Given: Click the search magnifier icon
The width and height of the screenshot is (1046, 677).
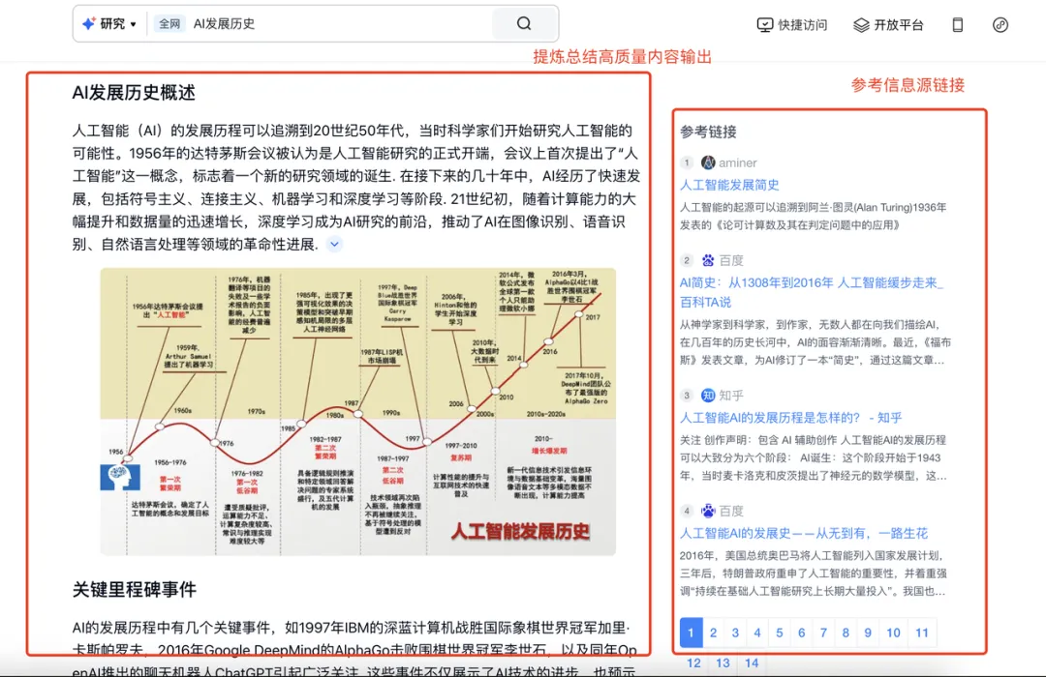Looking at the screenshot, I should [523, 23].
